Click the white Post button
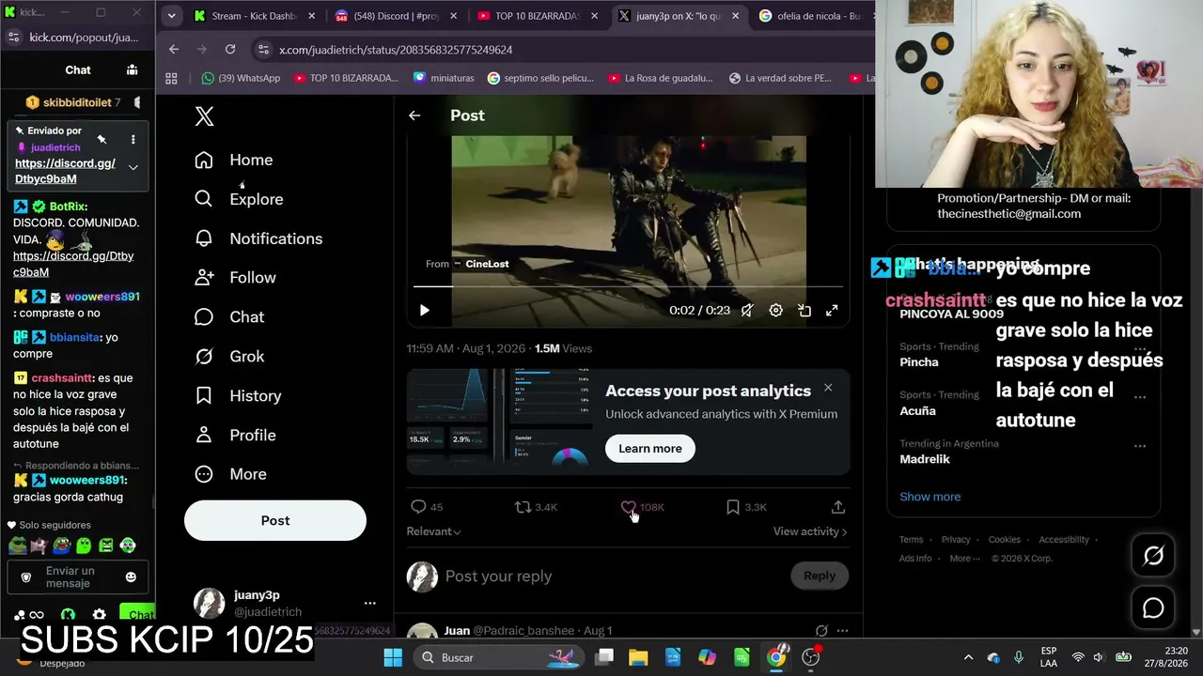This screenshot has height=676, width=1203. [275, 521]
